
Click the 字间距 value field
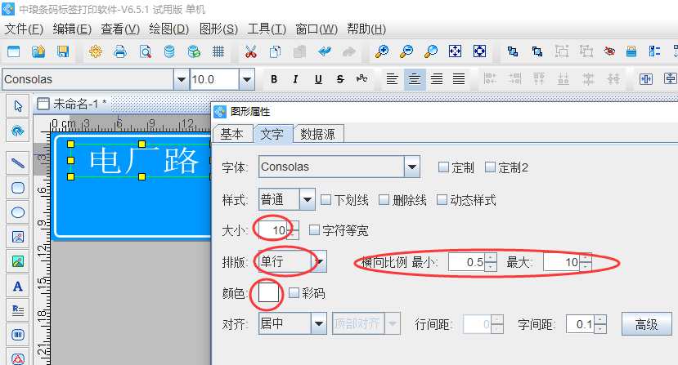click(x=581, y=324)
